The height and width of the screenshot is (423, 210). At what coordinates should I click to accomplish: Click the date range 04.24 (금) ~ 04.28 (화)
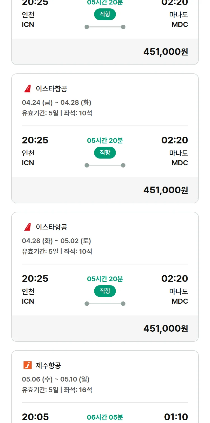pyautogui.click(x=57, y=103)
